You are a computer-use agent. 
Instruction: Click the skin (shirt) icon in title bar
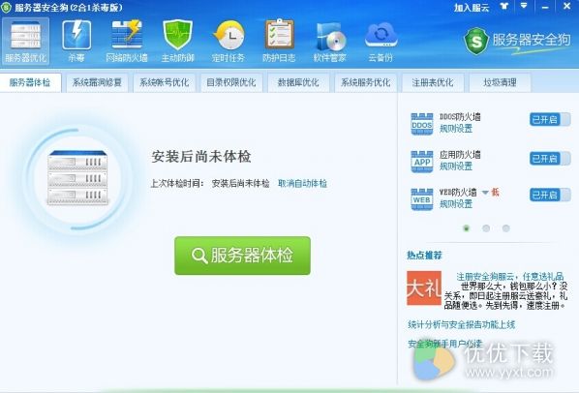(x=504, y=6)
